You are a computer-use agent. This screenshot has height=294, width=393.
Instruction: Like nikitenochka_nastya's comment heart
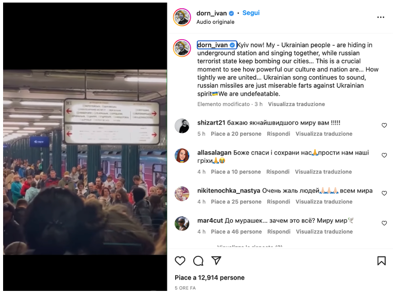click(384, 193)
